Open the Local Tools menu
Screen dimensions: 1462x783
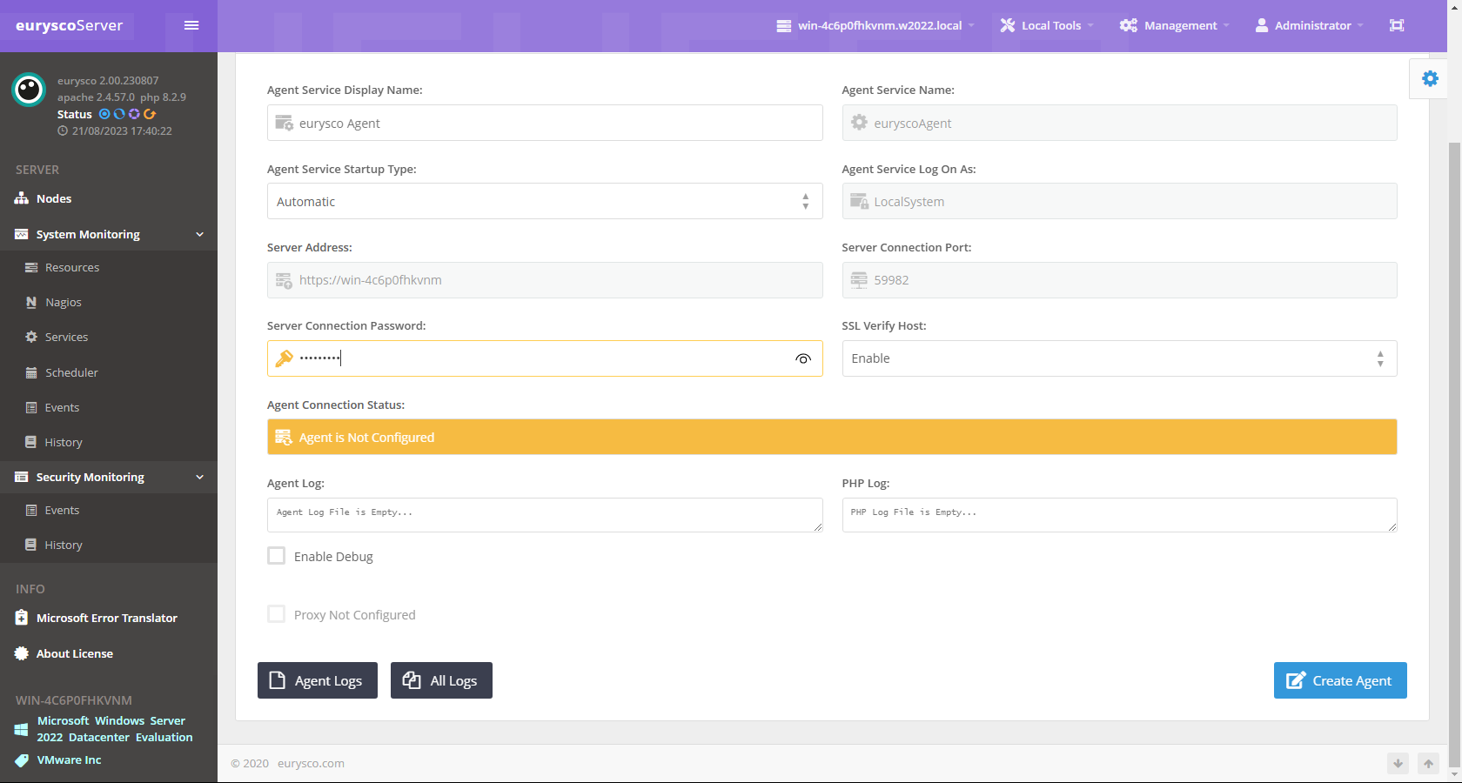tap(1047, 25)
